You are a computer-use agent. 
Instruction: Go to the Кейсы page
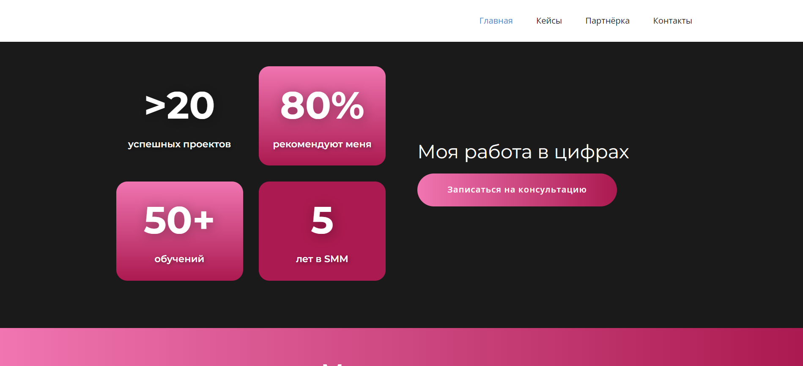[x=549, y=21]
